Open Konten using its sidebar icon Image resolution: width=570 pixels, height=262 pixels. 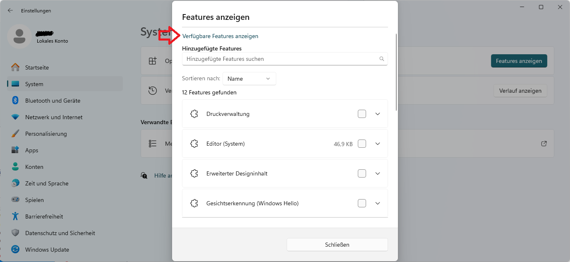[x=14, y=166]
